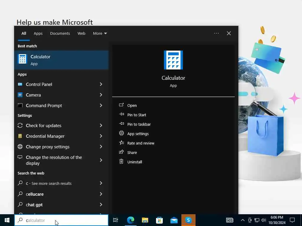Screen dimensions: 302x226
Task: Open File Explorer from taskbar
Action: click(x=145, y=220)
